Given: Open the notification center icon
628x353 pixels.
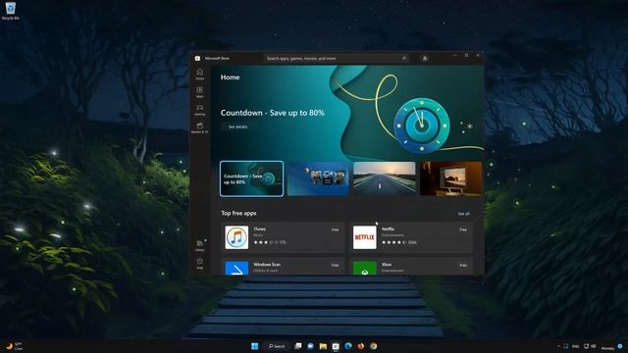Looking at the screenshot, I should 620,346.
